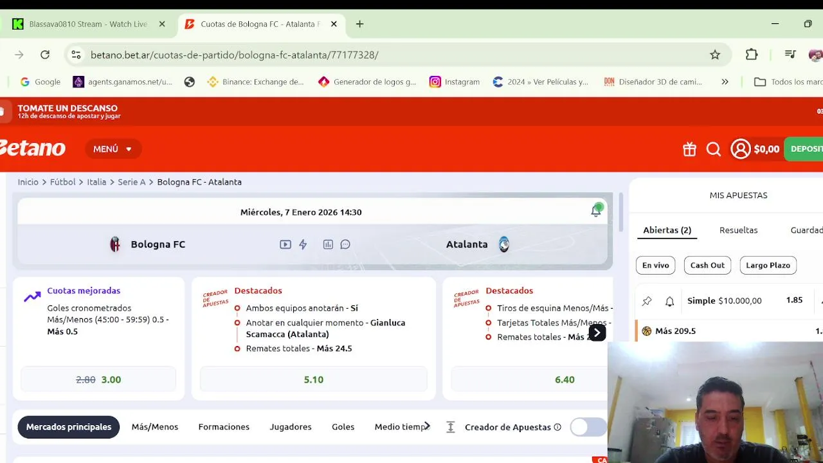Screen dimensions: 823x463
Task: Click the browser address bar URL
Action: [x=235, y=55]
